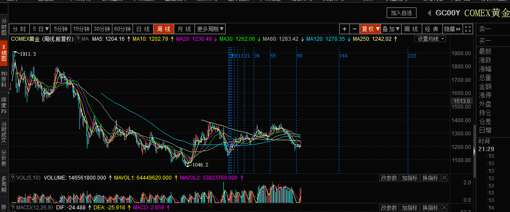Zoom out chart with minus button

point(355,29)
